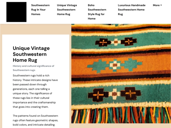Click the orange stripe band on rug image

(x=121, y=64)
